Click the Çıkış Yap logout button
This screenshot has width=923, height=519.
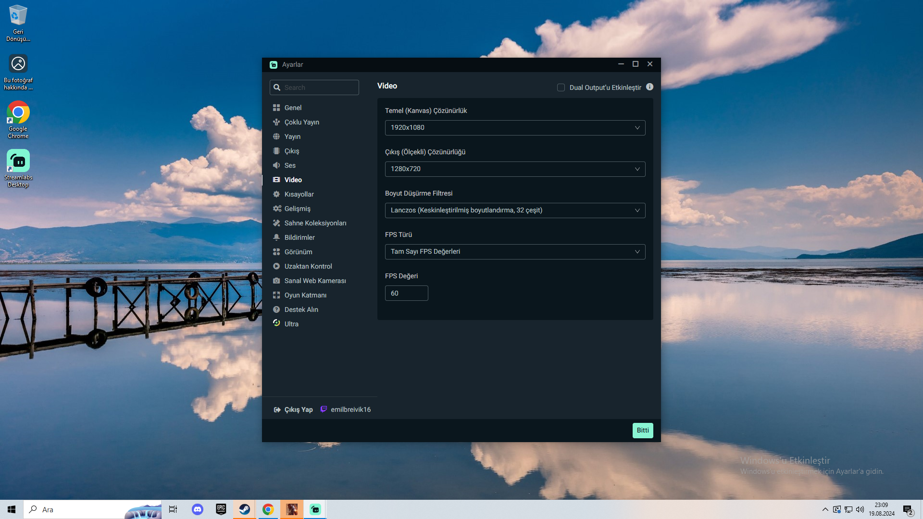click(x=293, y=409)
